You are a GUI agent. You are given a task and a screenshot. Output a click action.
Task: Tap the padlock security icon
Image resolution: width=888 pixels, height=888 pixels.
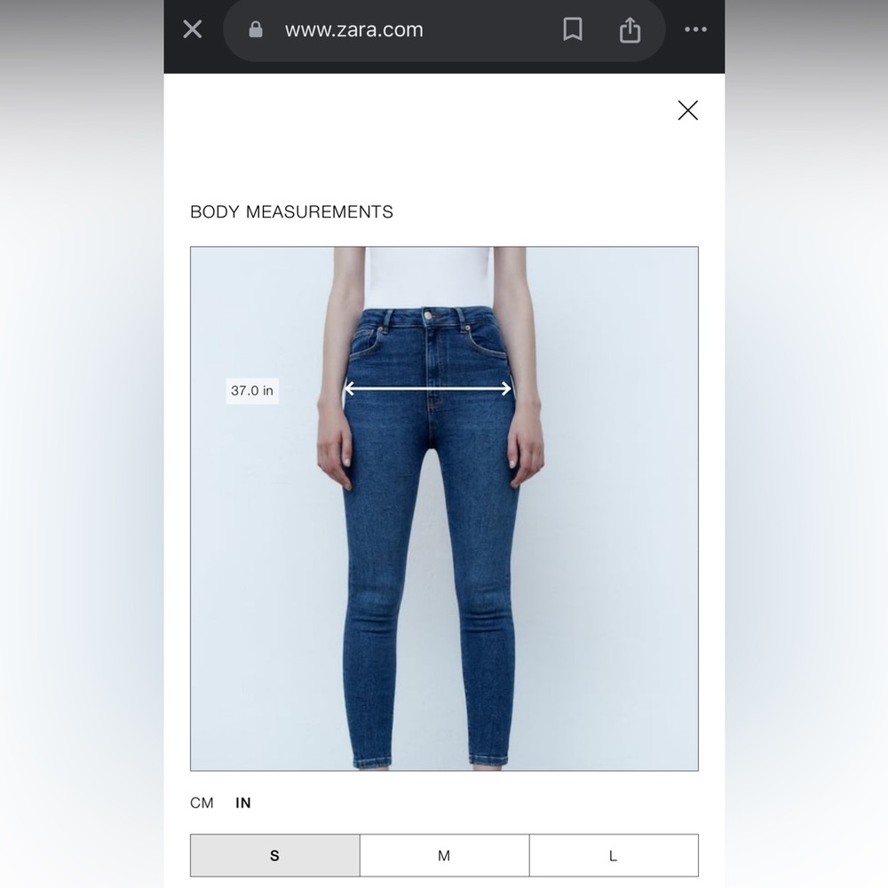[256, 29]
